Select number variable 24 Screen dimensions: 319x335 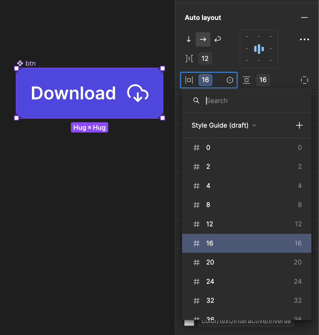pyautogui.click(x=247, y=281)
